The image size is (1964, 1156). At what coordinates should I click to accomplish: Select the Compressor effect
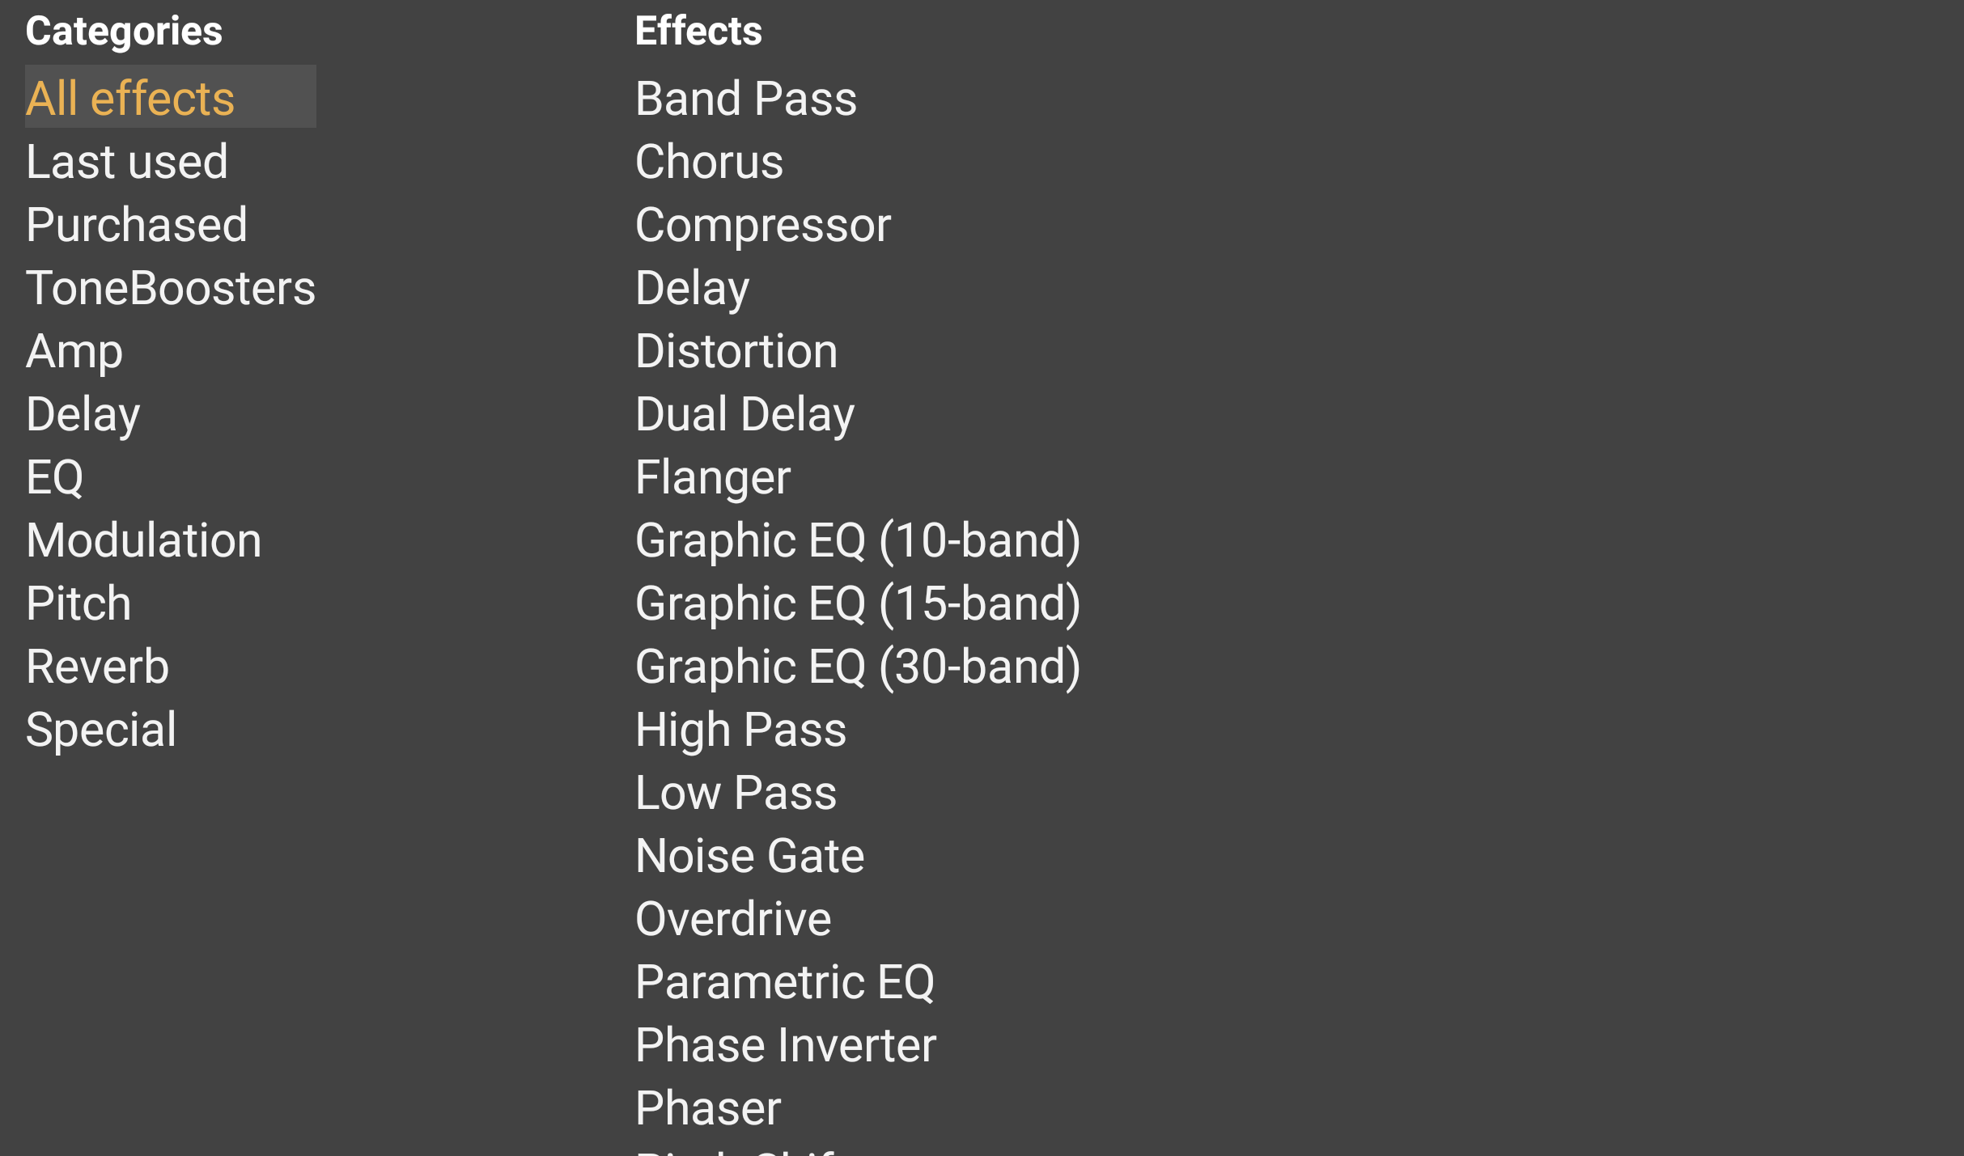pyautogui.click(x=763, y=224)
